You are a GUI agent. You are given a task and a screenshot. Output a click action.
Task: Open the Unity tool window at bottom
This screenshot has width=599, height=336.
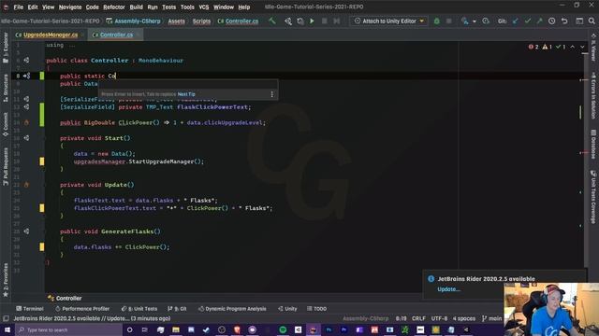[287, 309]
